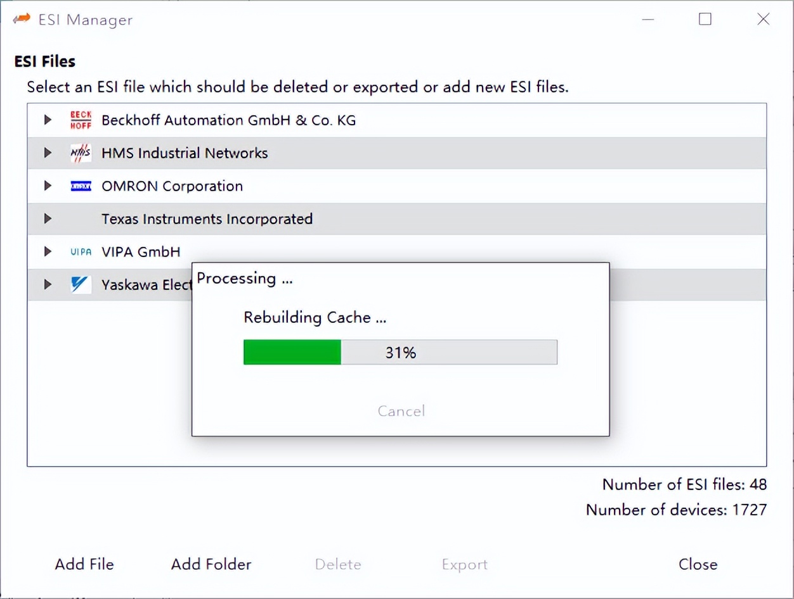Viewport: 794px width, 599px height.
Task: Expand the Beckhoff Automation tree node
Action: [48, 120]
